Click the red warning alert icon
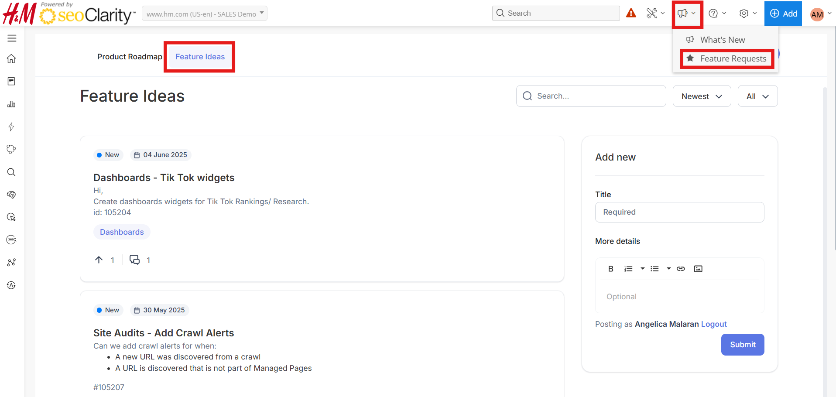836x397 pixels. (631, 13)
